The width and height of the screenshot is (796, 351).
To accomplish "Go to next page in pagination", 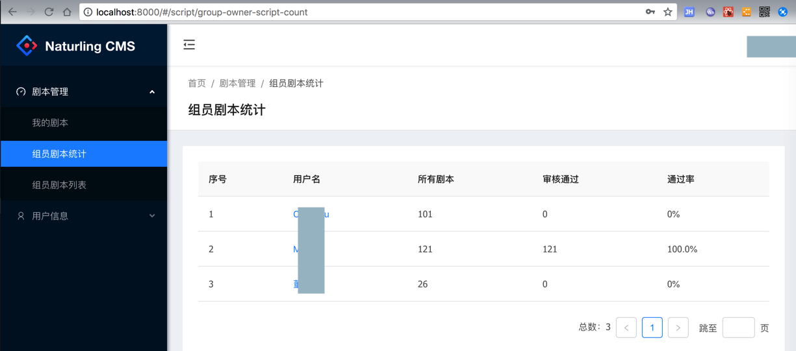I will [x=678, y=328].
